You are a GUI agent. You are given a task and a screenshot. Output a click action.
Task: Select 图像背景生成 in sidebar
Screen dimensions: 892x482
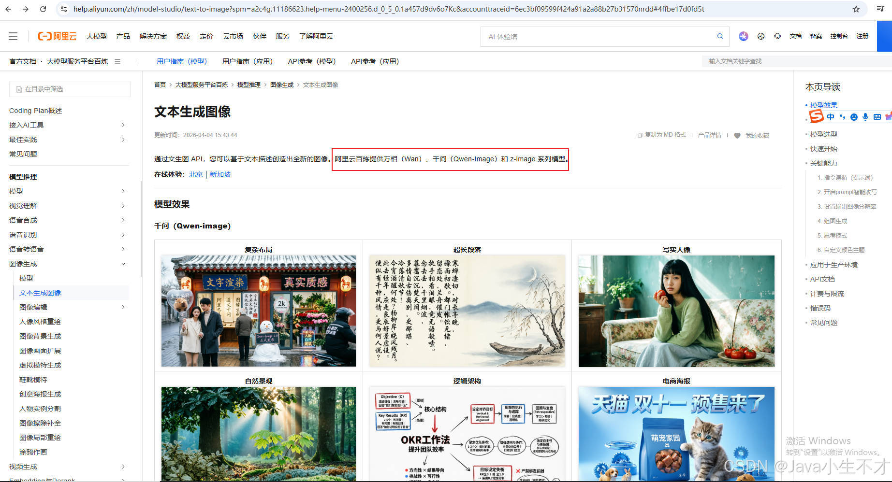[x=40, y=336]
